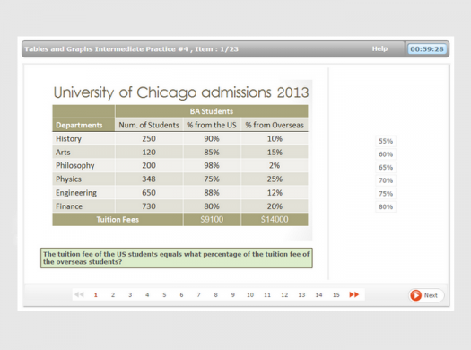Click the Next button

coord(426,295)
